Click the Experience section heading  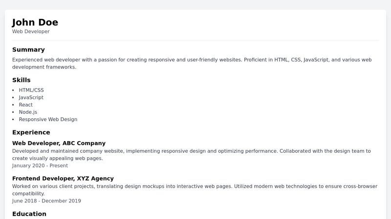pyautogui.click(x=31, y=132)
